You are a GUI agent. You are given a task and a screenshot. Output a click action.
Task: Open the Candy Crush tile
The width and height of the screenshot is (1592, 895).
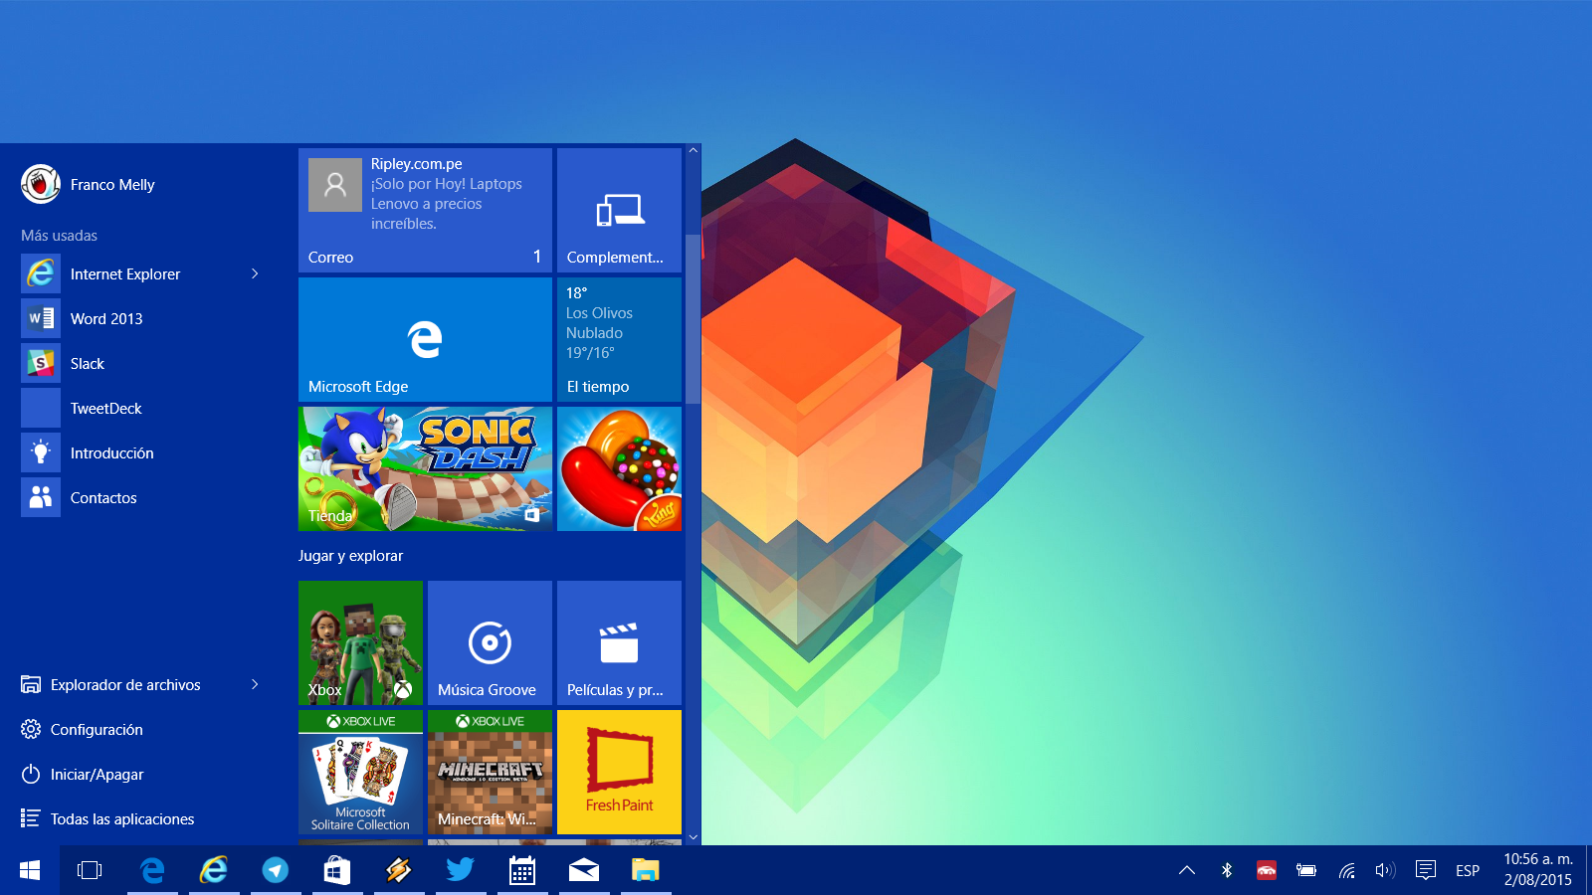pos(619,468)
